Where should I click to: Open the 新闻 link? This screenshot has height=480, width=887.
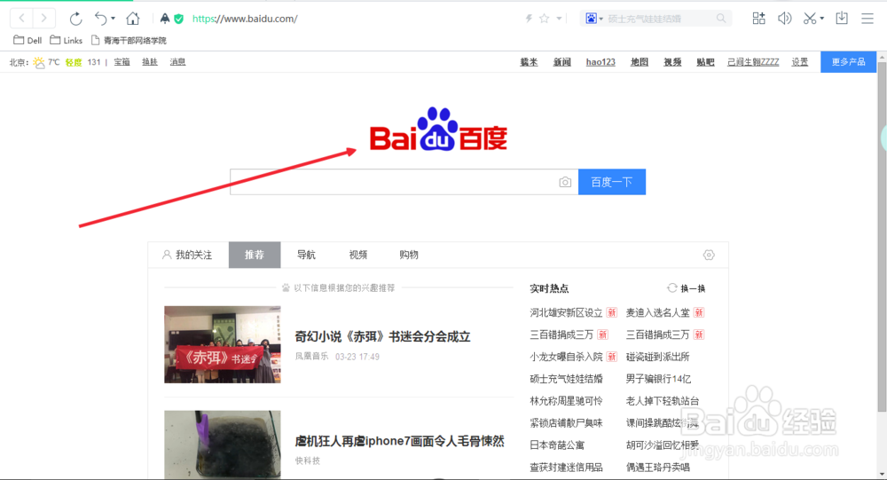pos(561,62)
